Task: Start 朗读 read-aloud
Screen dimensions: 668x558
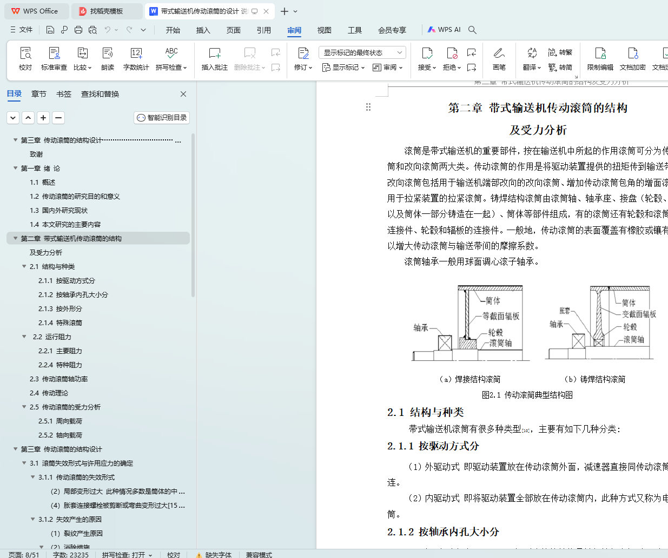Action: click(108, 58)
